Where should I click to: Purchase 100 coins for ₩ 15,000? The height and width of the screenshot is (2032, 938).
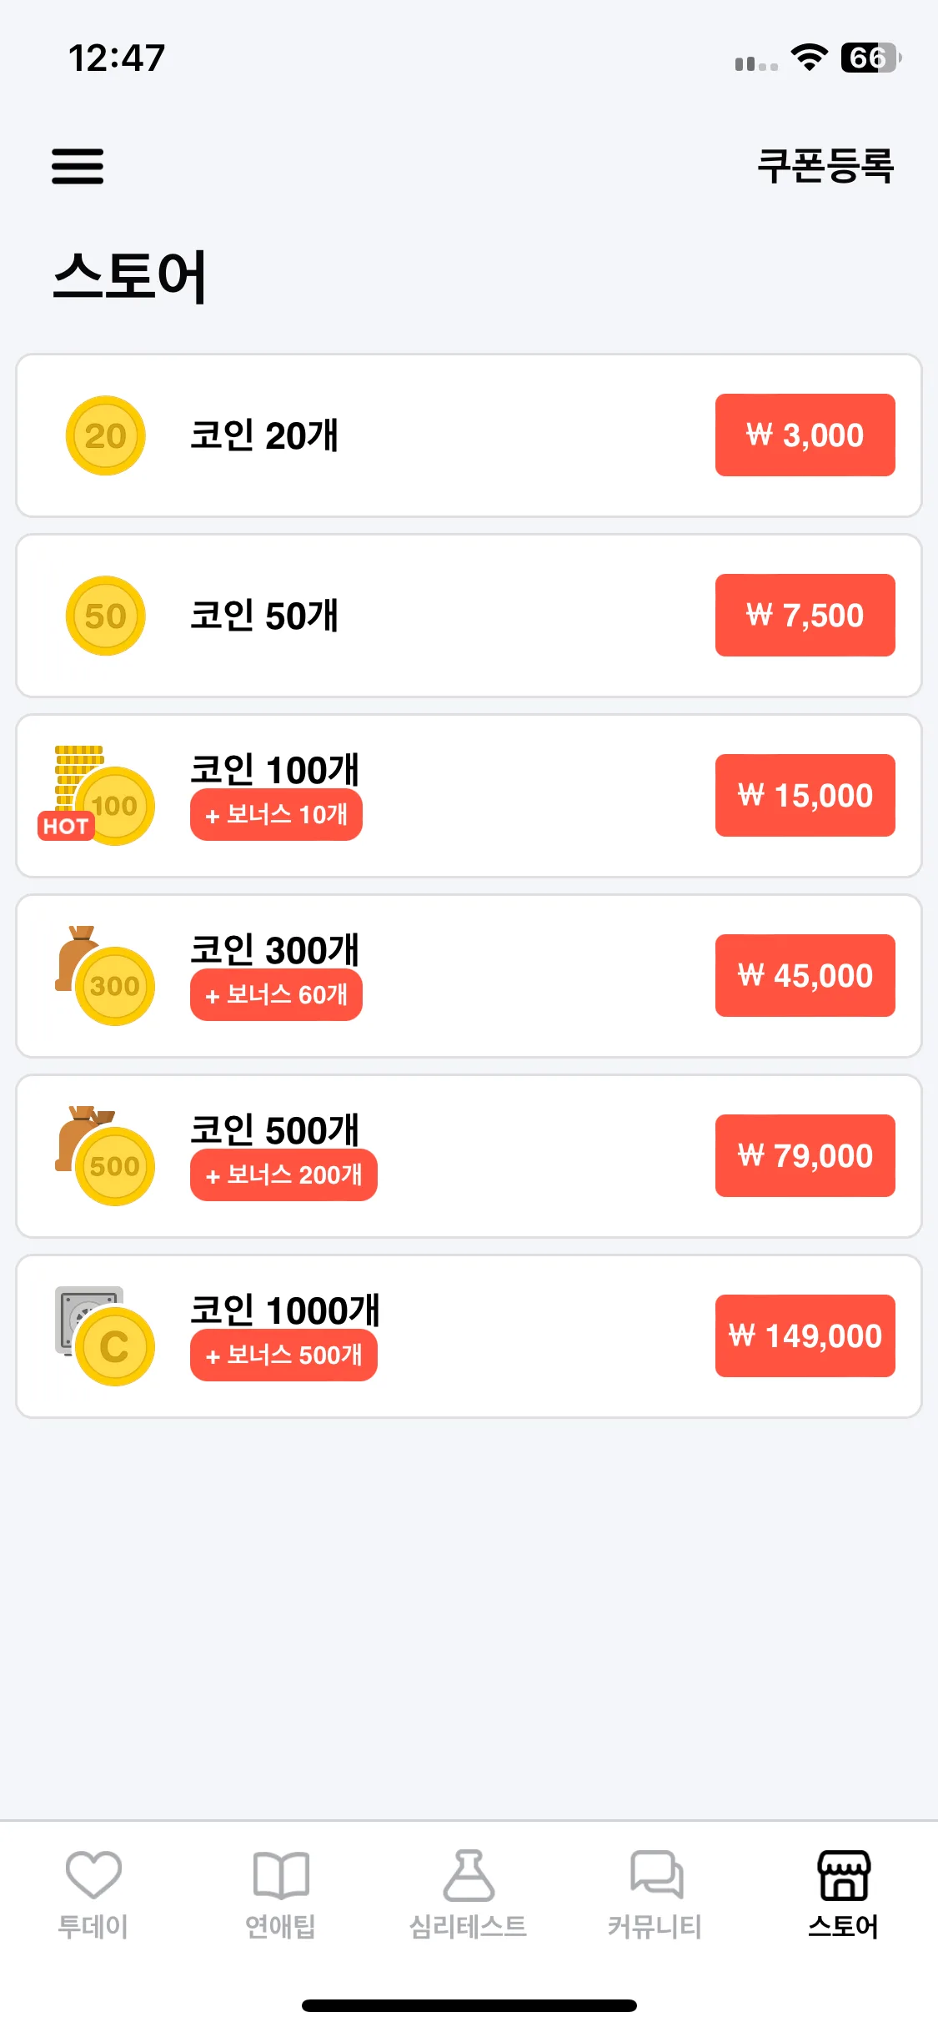[805, 796]
